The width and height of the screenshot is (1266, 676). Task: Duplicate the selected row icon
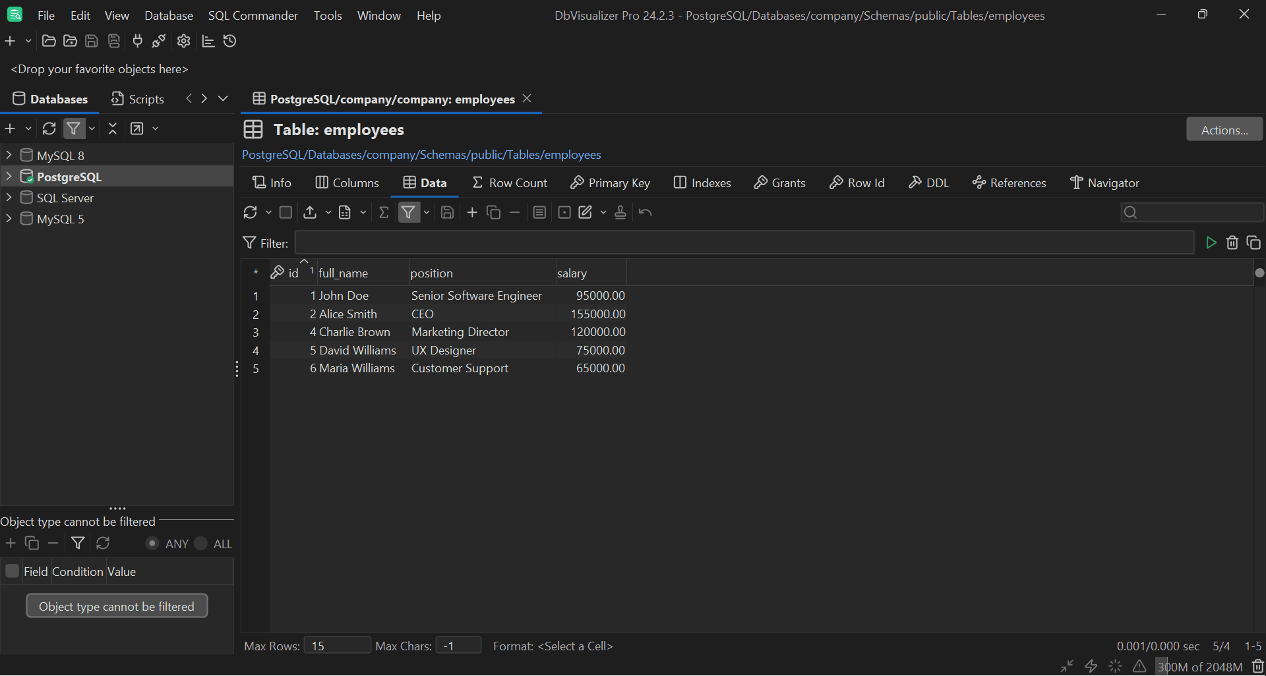coord(493,212)
